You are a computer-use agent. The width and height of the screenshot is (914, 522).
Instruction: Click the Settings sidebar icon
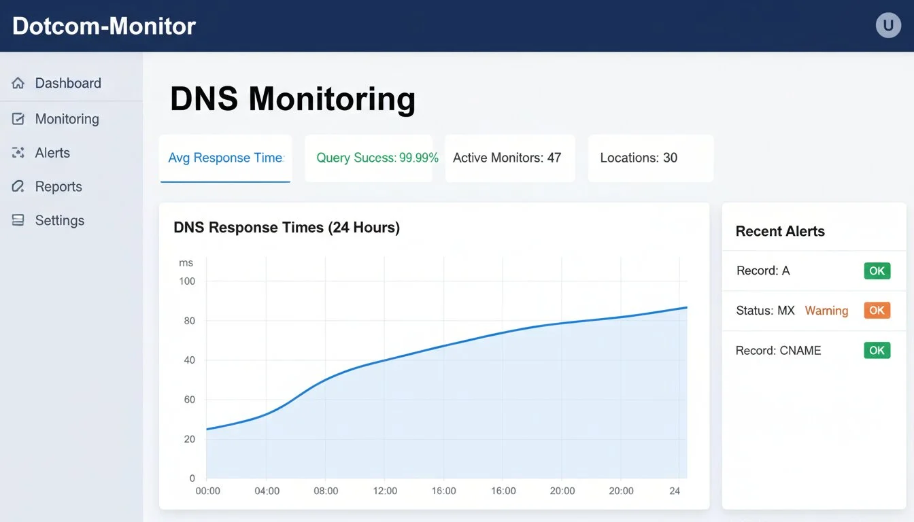point(18,220)
